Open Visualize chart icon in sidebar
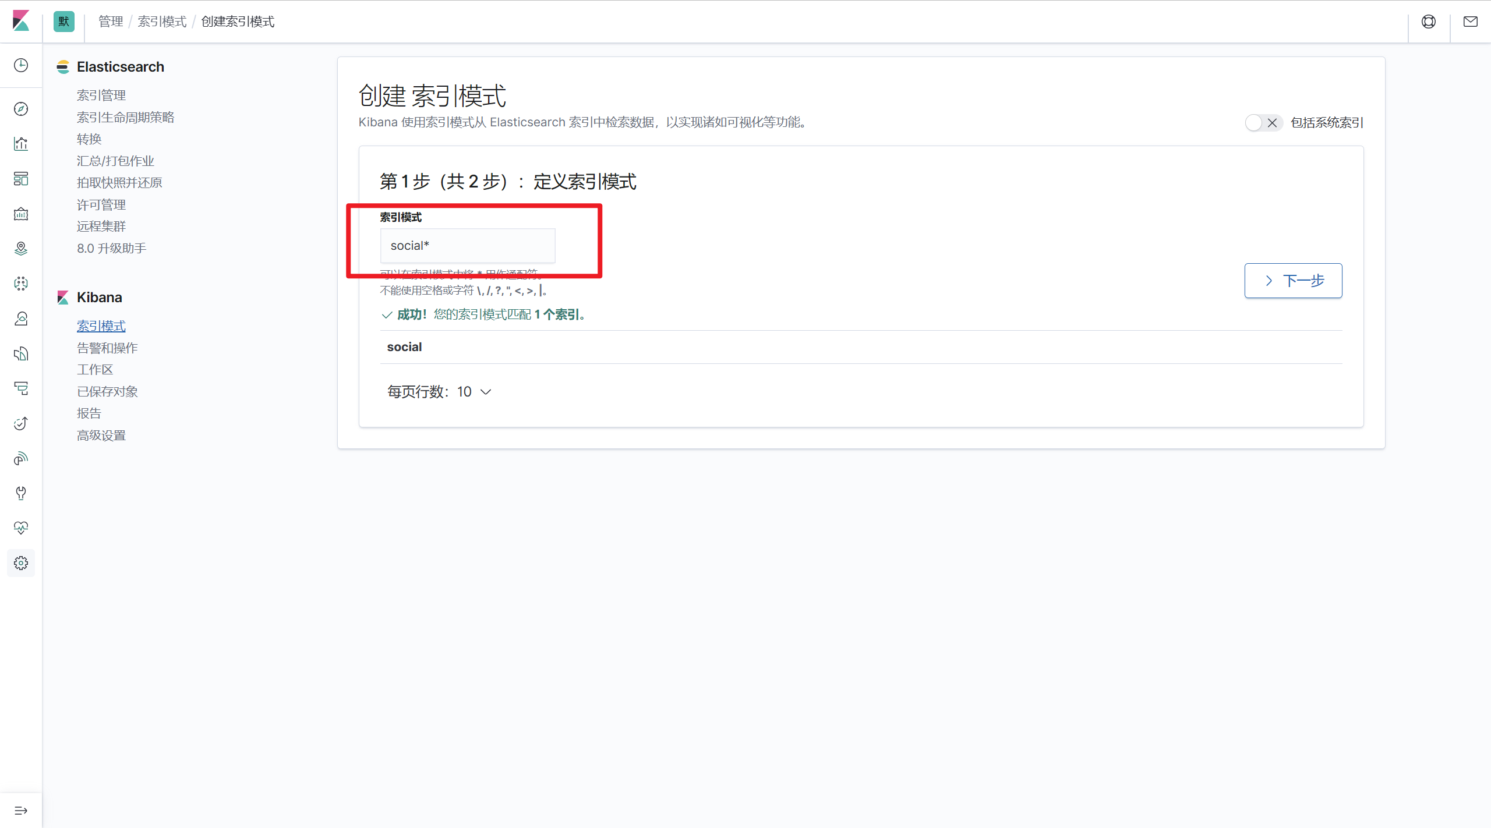The width and height of the screenshot is (1491, 828). coord(21,144)
